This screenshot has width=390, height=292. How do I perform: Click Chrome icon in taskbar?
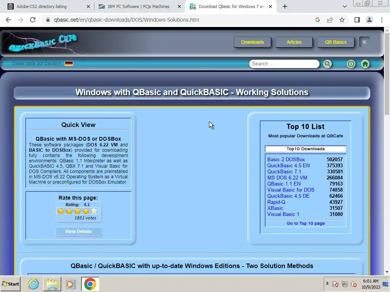(x=90, y=284)
